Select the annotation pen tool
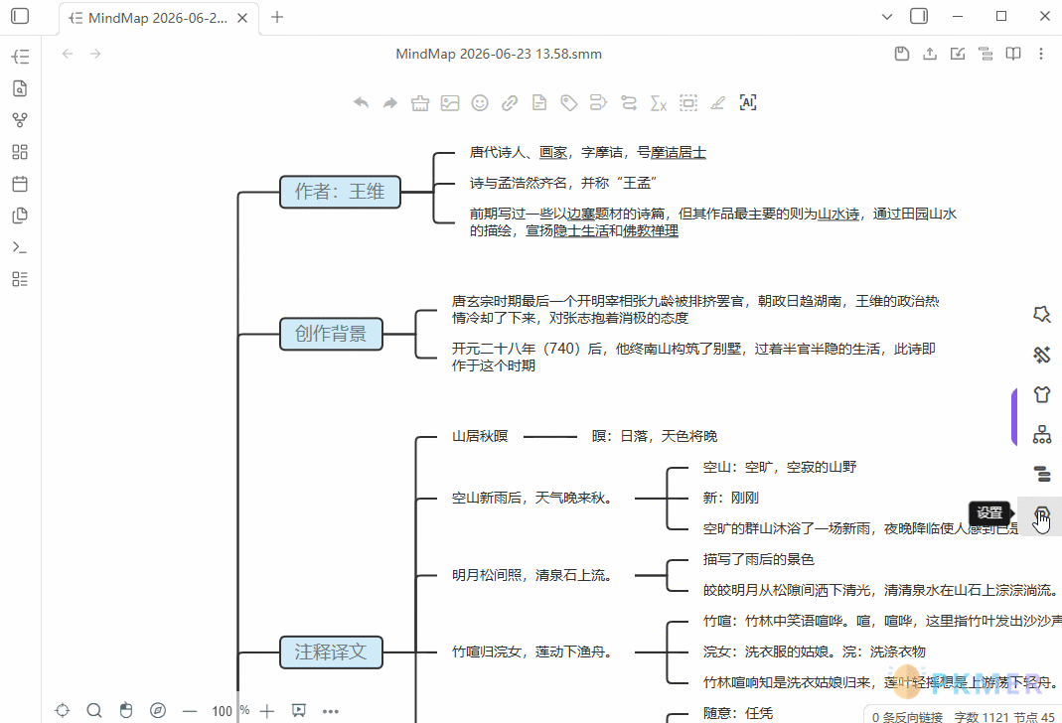 (x=718, y=103)
